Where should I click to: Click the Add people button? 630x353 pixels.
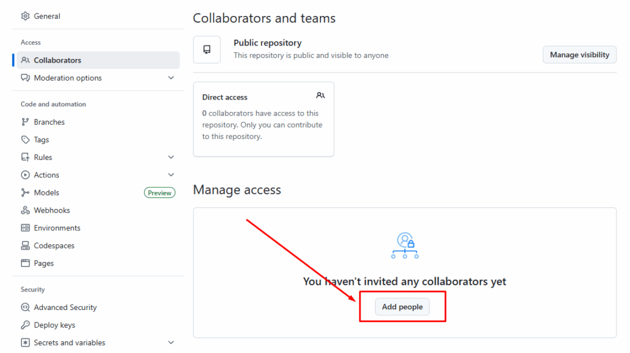tap(402, 307)
